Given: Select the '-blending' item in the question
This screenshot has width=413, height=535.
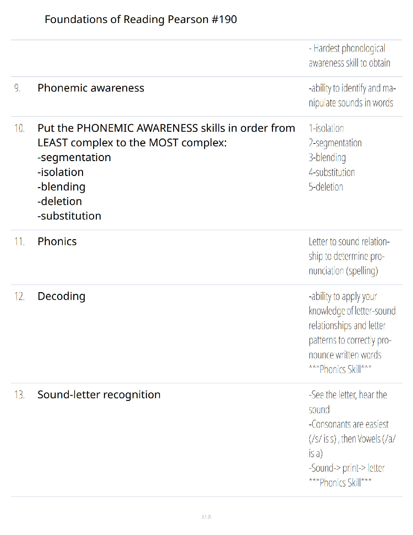Looking at the screenshot, I should point(61,187).
